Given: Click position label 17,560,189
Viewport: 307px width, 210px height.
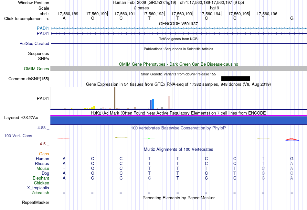Looking at the screenshot, I should [x=68, y=14].
